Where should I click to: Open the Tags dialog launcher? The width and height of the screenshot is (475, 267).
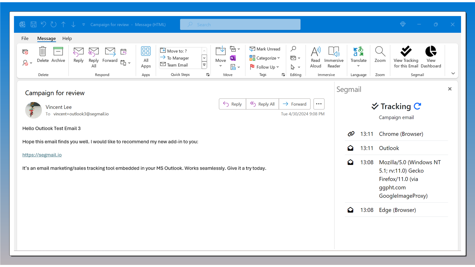[x=283, y=75]
